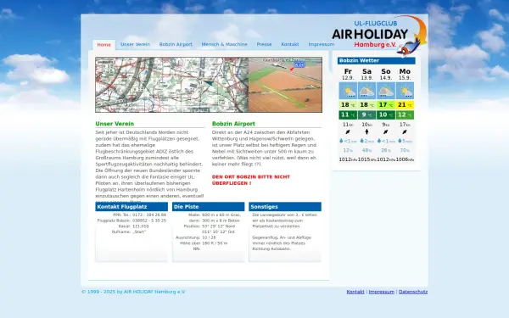This screenshot has height=318, width=509.
Task: Open Mensch & Maschine section
Action: [x=224, y=44]
